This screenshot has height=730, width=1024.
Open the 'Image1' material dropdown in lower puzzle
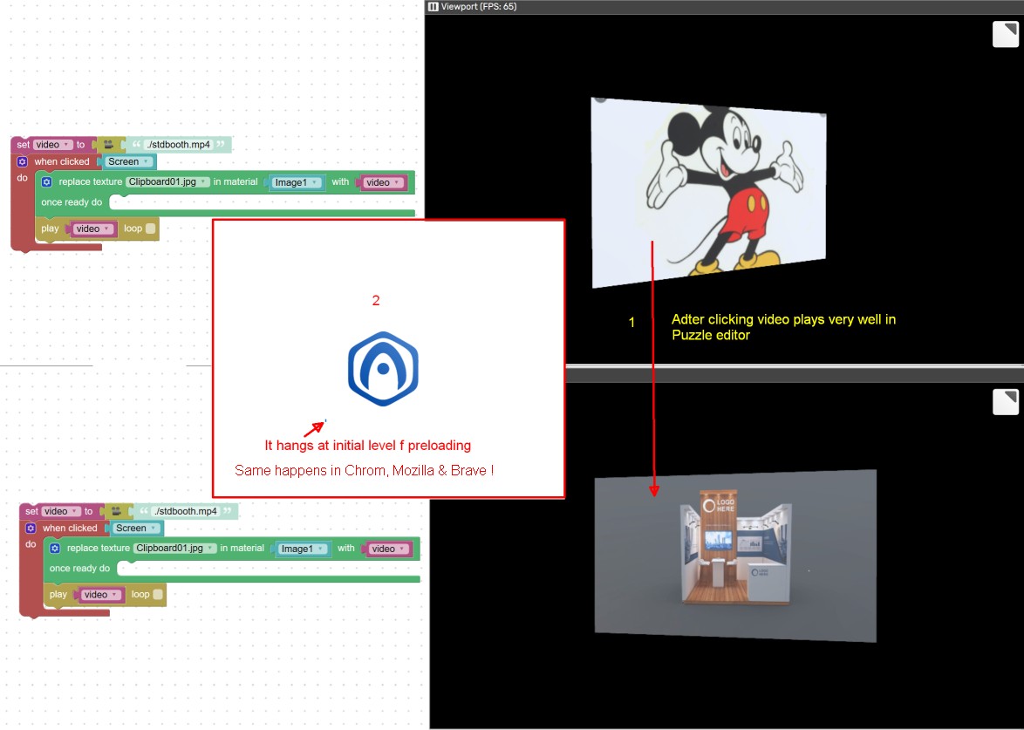point(303,549)
